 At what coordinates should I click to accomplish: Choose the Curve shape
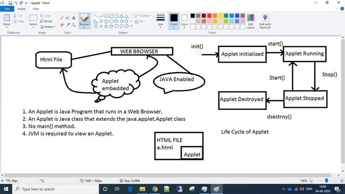click(x=101, y=16)
